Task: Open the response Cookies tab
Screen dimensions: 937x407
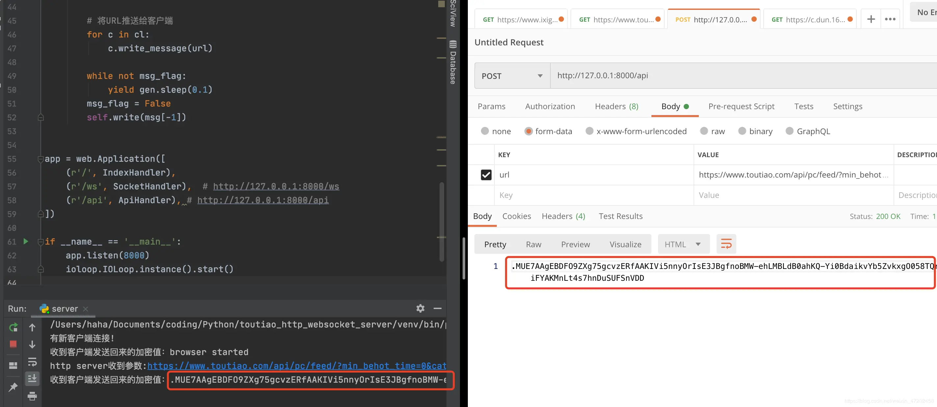Action: coord(516,216)
